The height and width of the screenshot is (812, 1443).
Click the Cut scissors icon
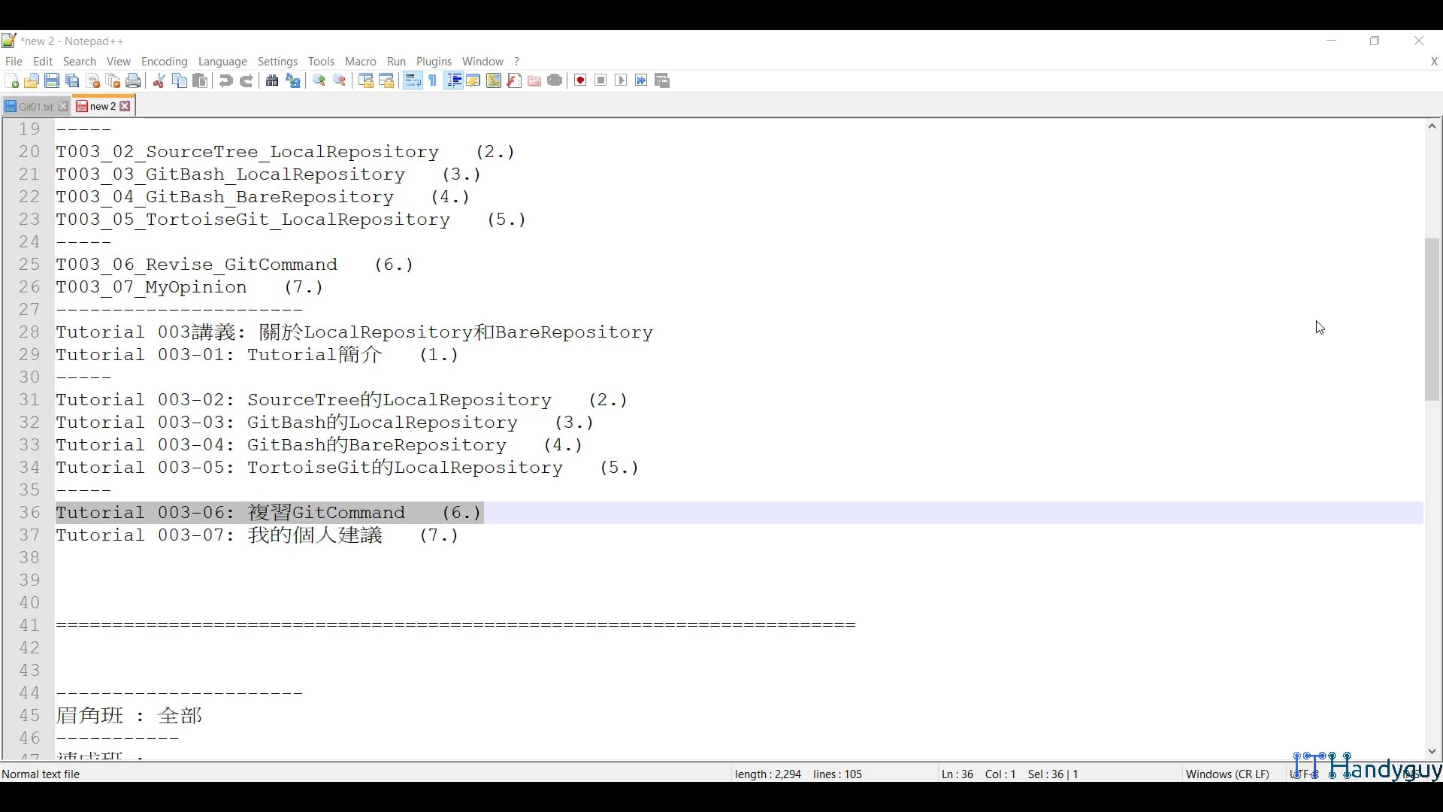[159, 81]
